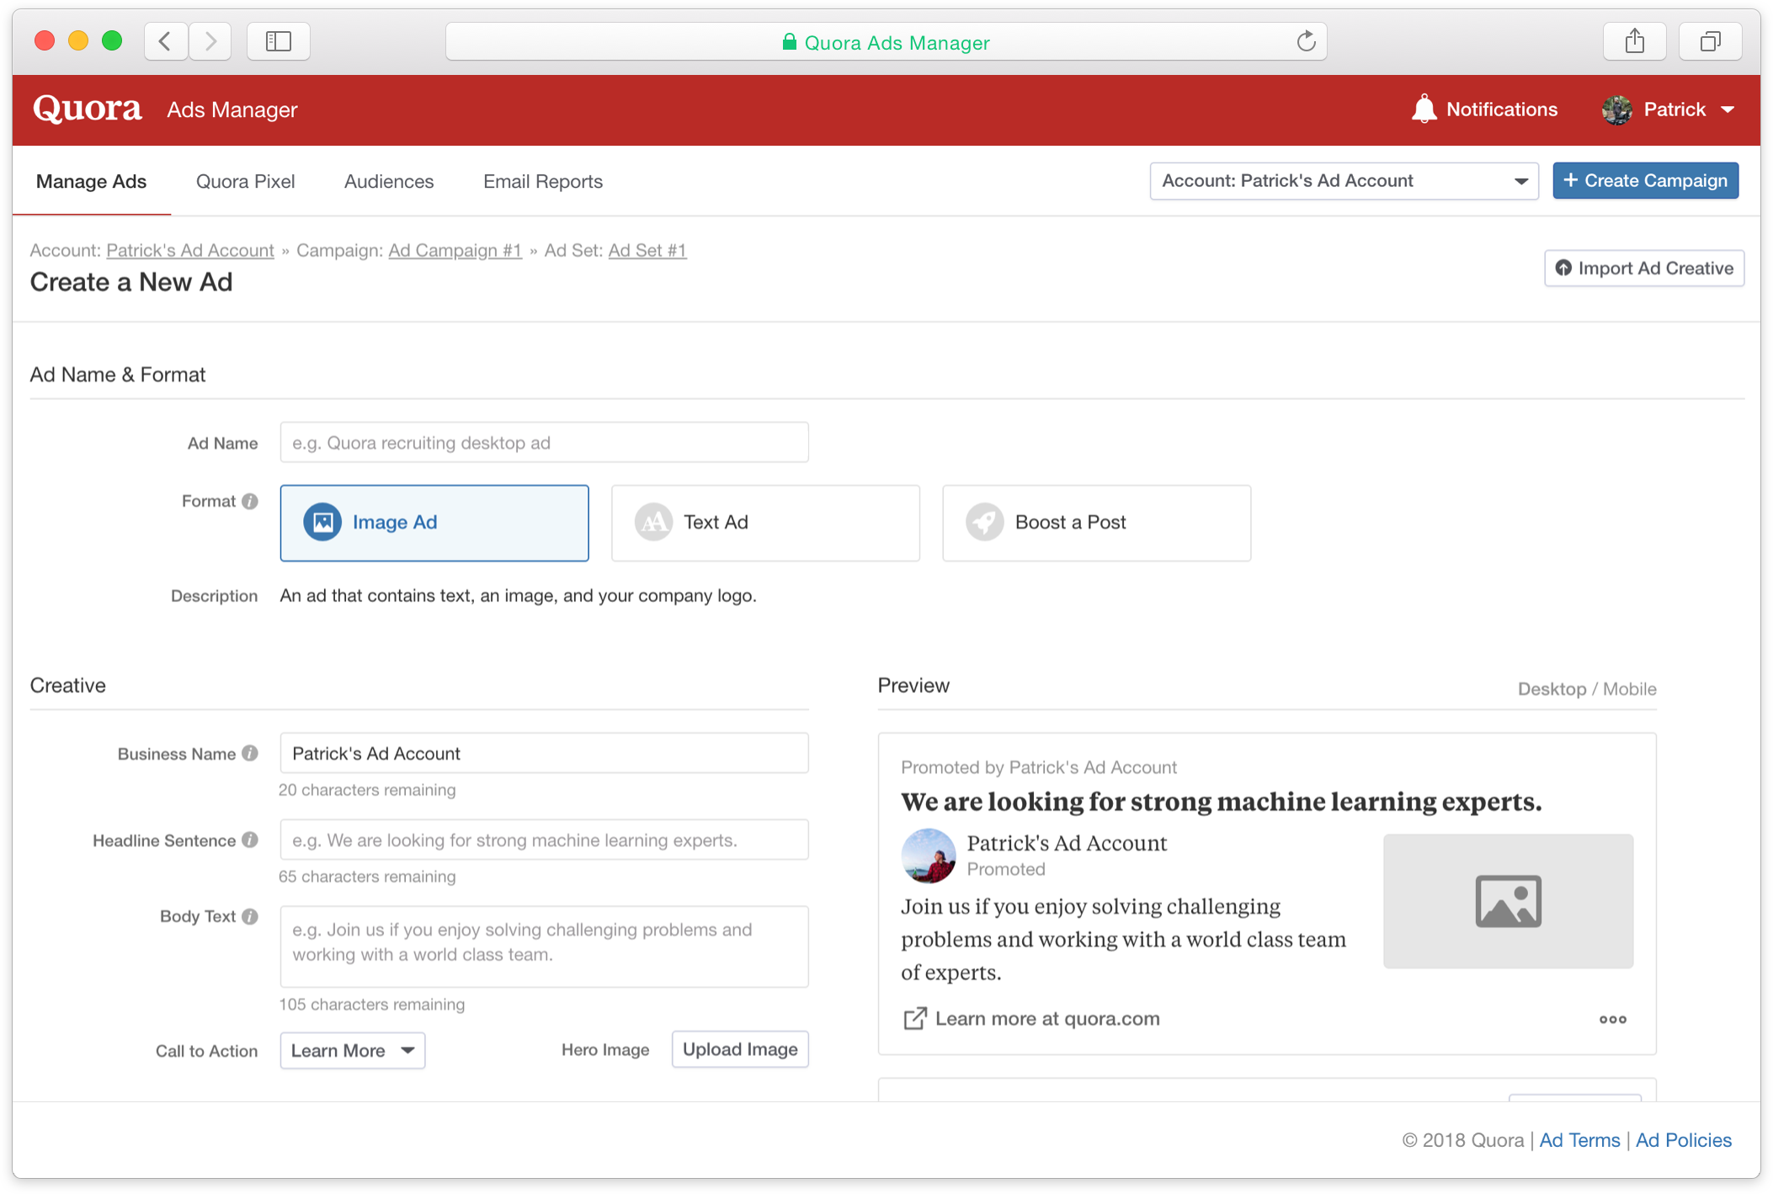This screenshot has width=1773, height=1194.
Task: Click the Safari address bar
Action: [886, 41]
